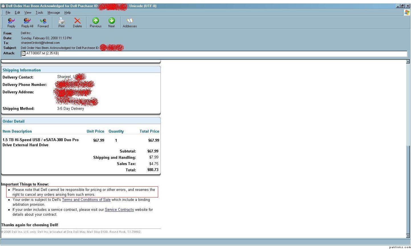Click the Windows logo in the menu bar
The width and height of the screenshot is (411, 249).
click(x=407, y=13)
